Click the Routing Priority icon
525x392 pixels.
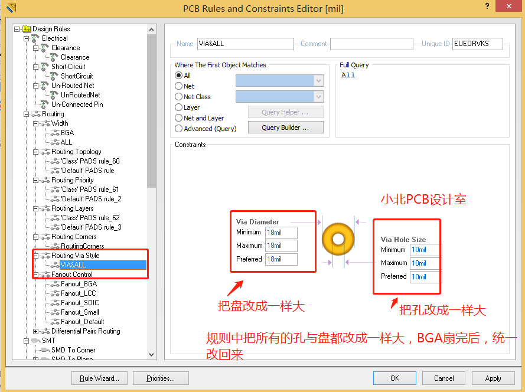[x=45, y=180]
